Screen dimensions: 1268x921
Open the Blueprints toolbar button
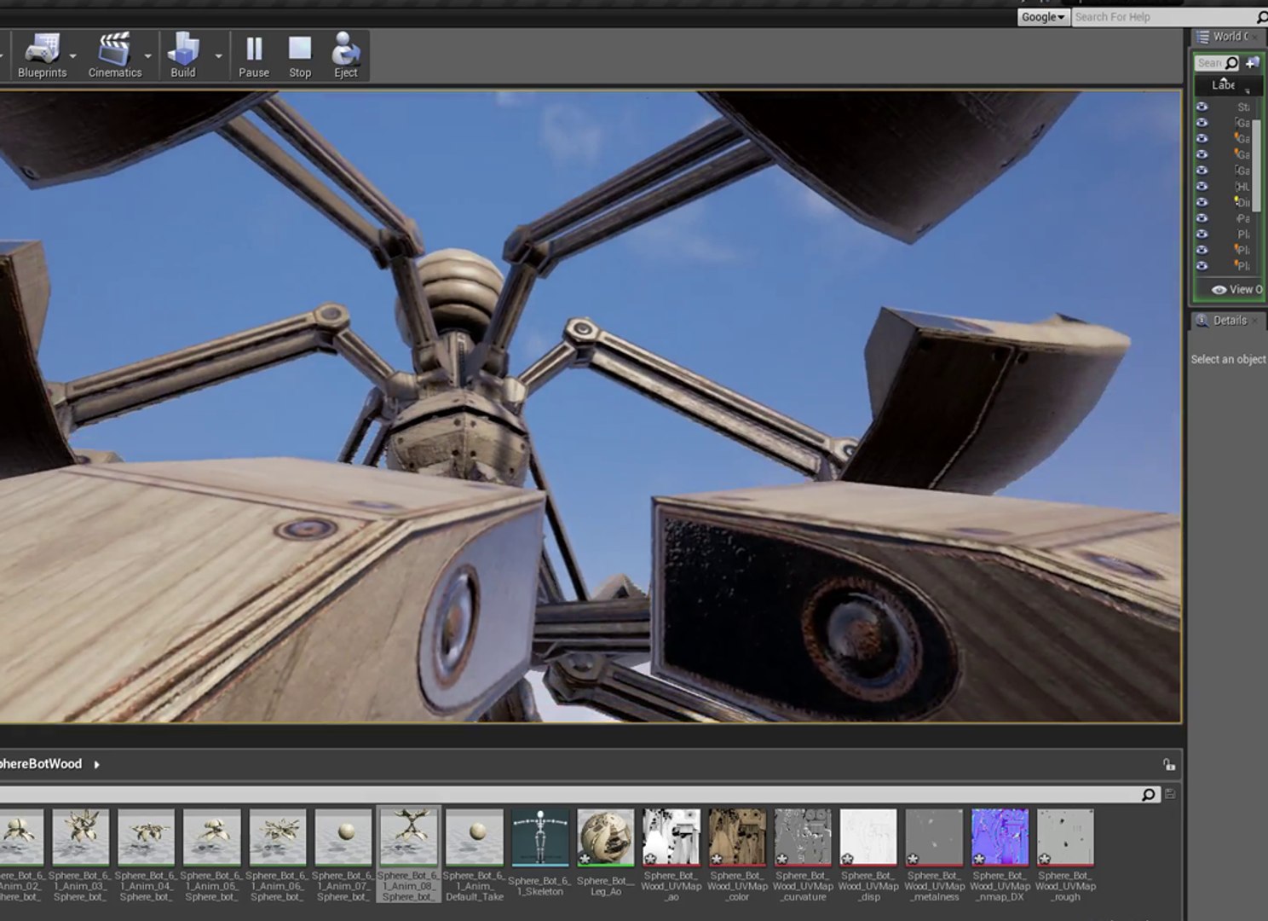42,56
